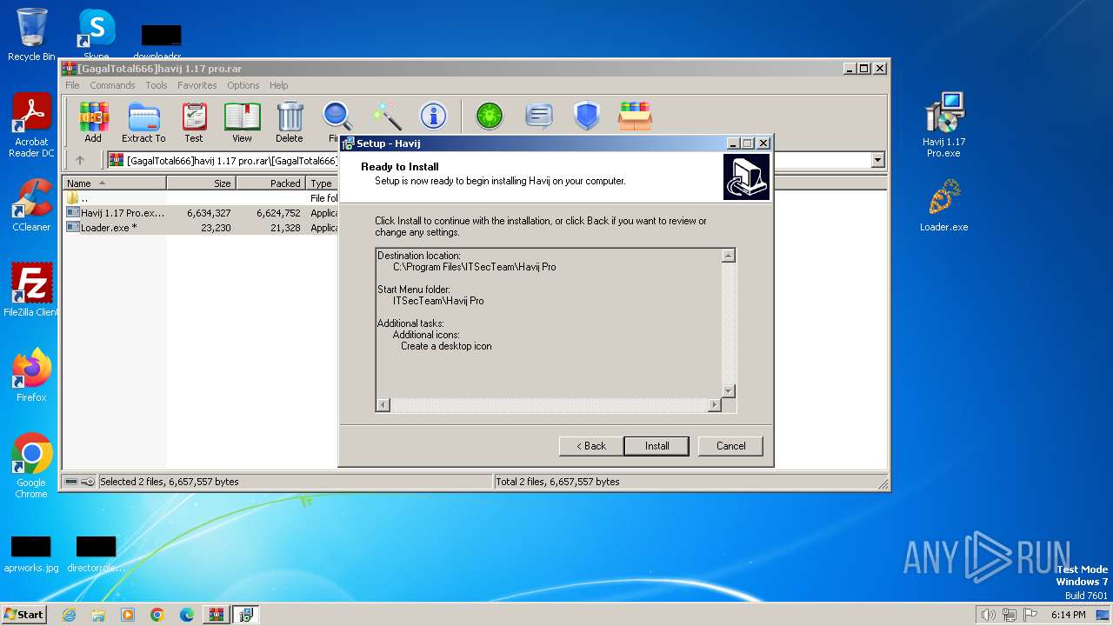The height and width of the screenshot is (626, 1113).
Task: Open the Commands menu
Action: click(112, 85)
